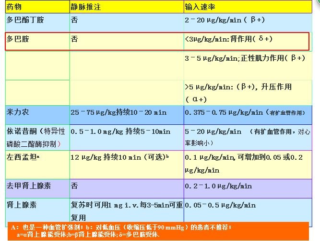Click the 0.5-1.0 mg/kg 持续5-10min cell
Viewport: 320px width, 241px height.
120,131
